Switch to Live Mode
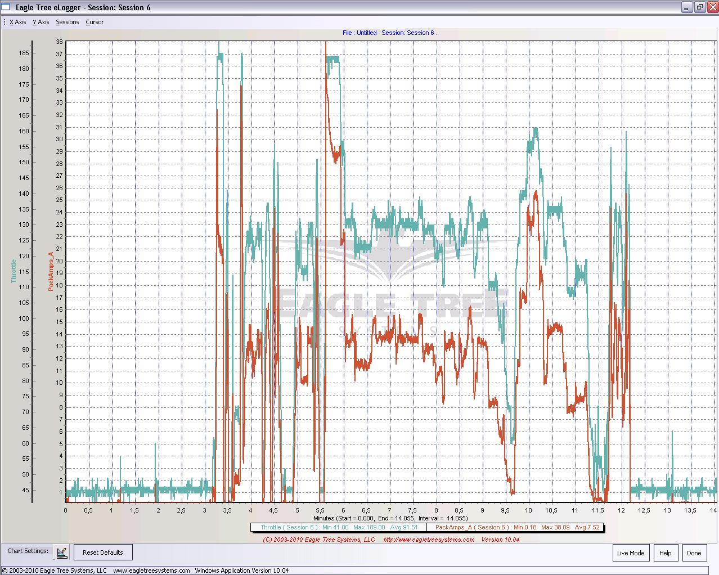Image resolution: width=719 pixels, height=575 pixels. (x=630, y=553)
